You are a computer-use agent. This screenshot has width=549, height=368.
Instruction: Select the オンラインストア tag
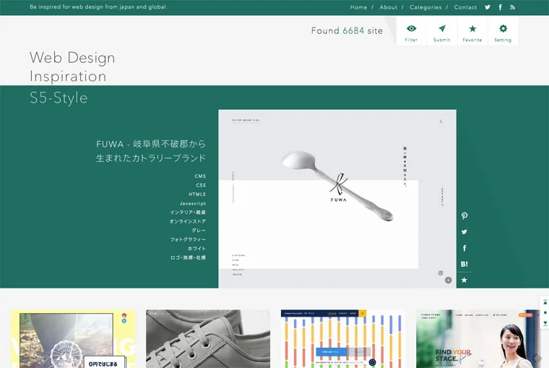[188, 221]
